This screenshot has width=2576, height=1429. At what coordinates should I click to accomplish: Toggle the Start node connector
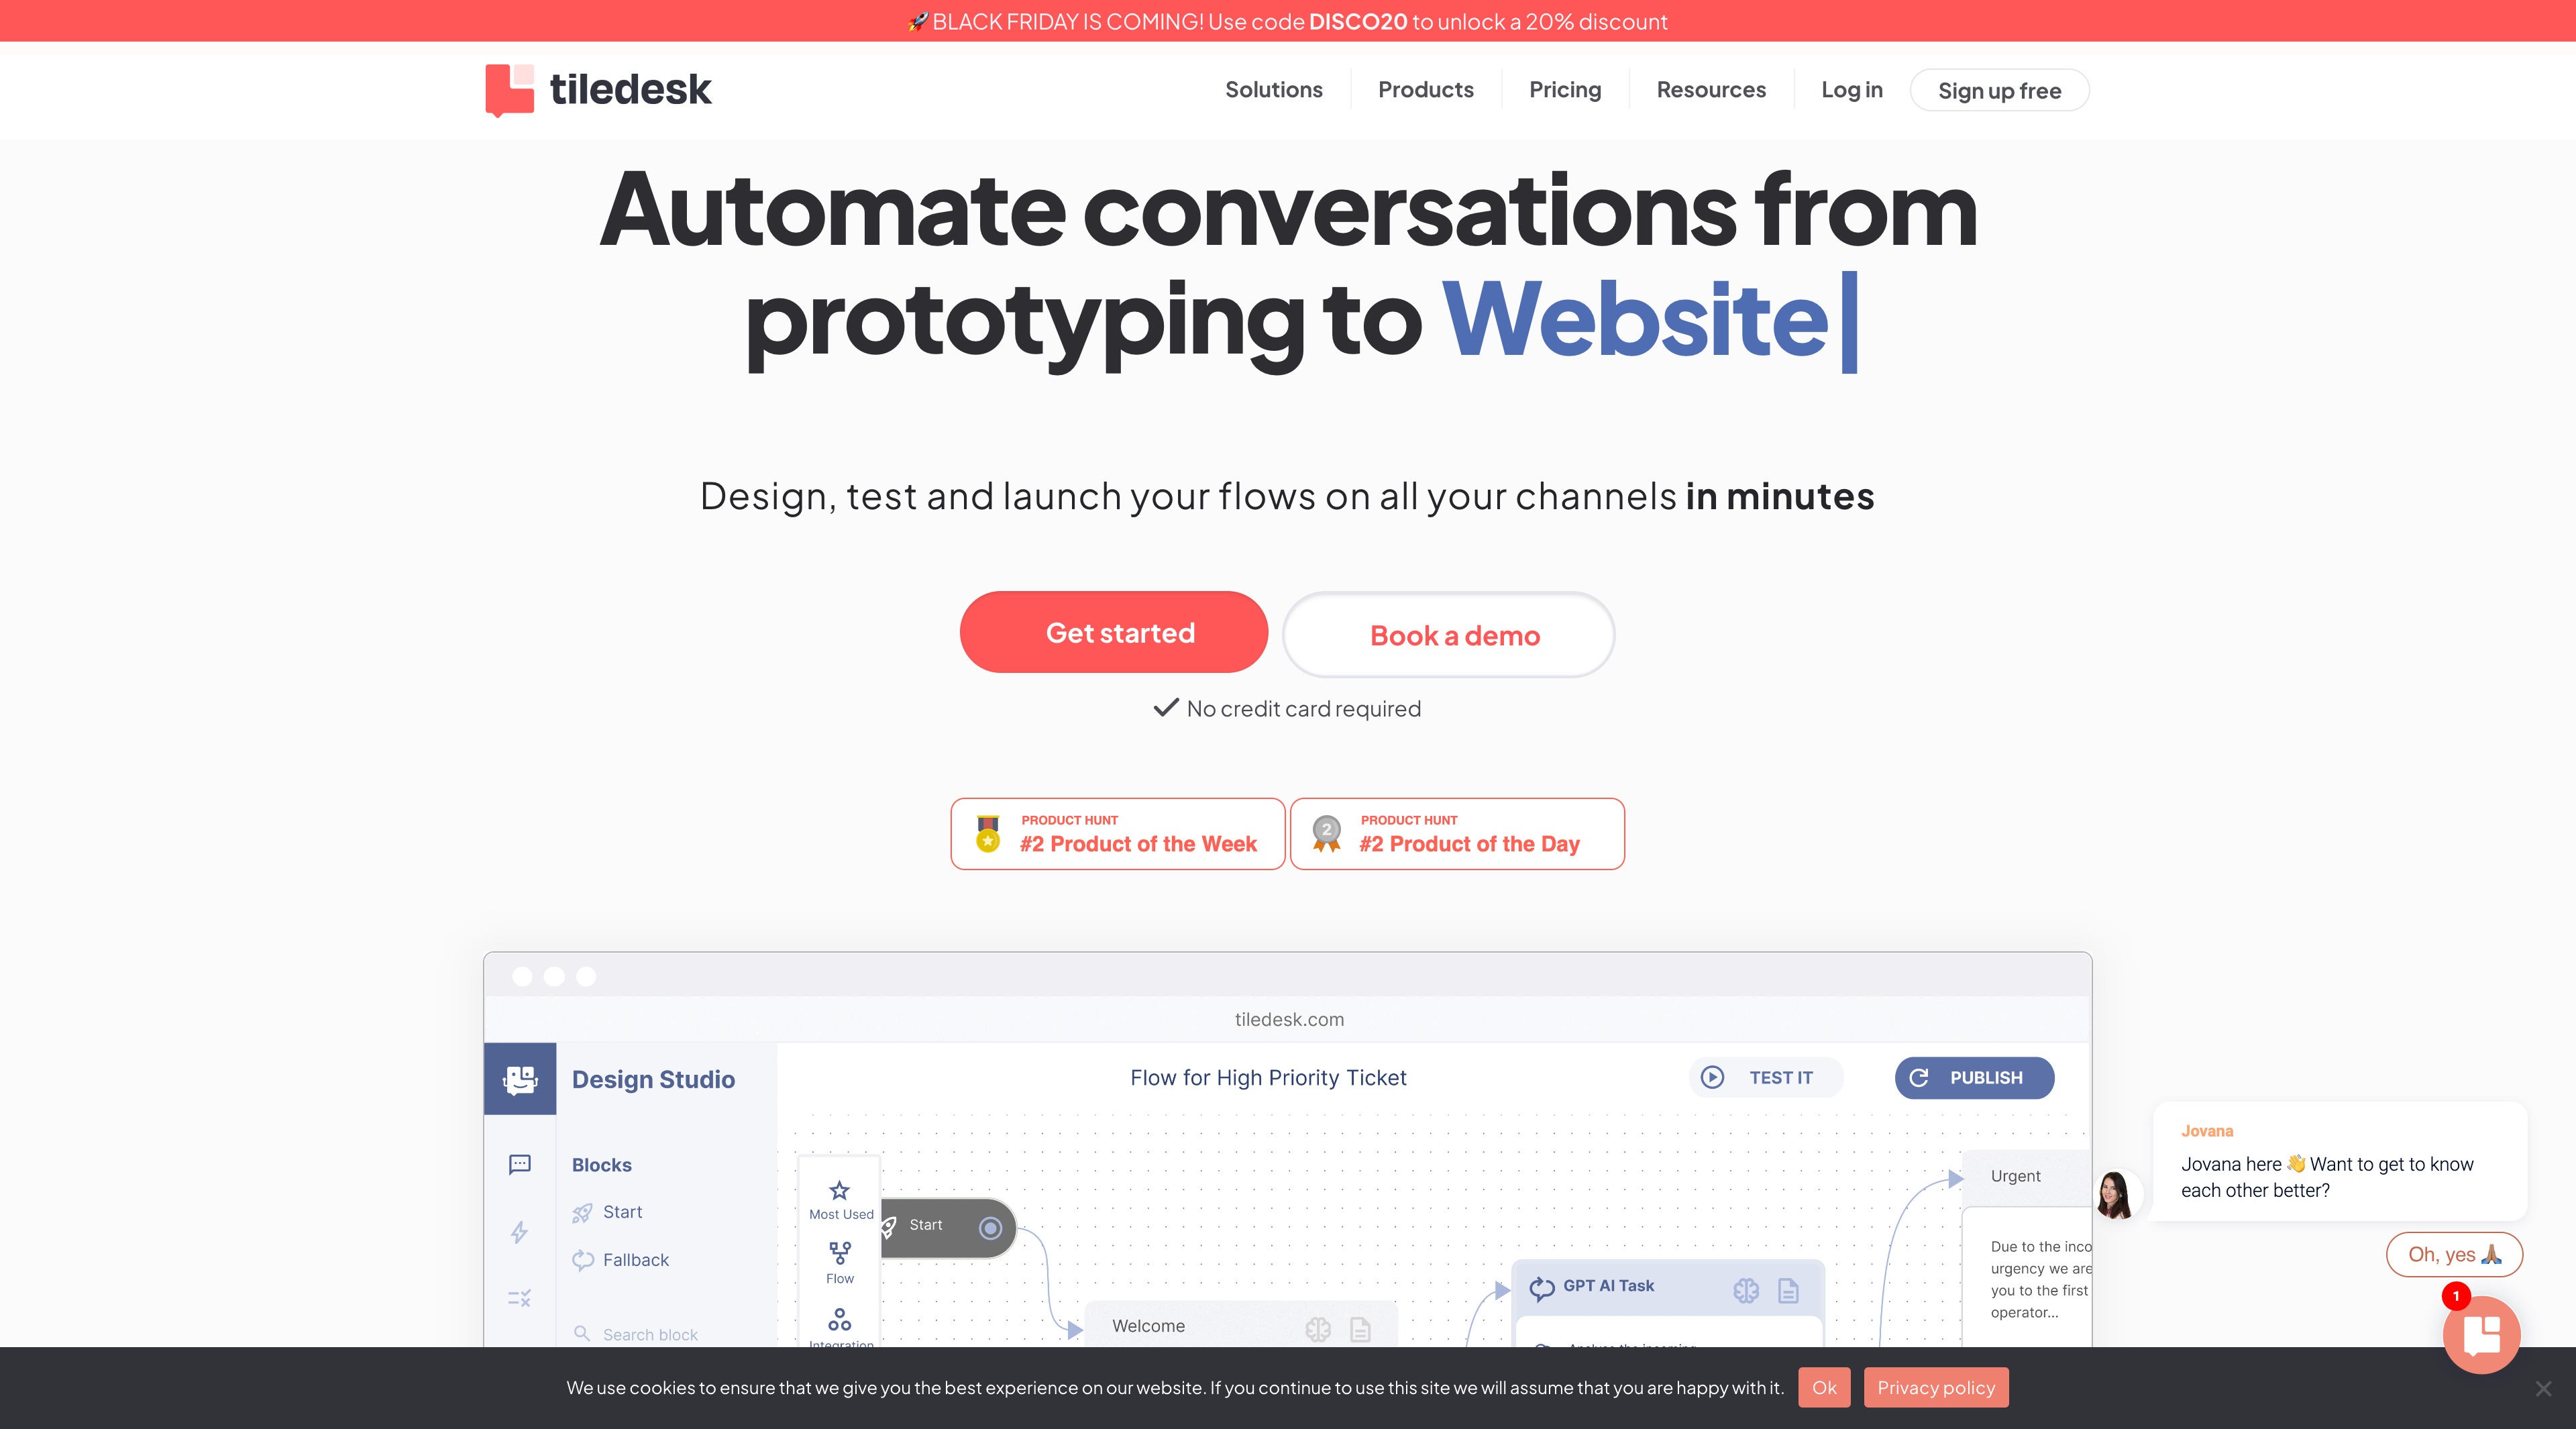[x=991, y=1226]
